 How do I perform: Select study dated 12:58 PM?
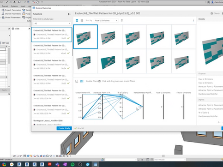coord(52,95)
